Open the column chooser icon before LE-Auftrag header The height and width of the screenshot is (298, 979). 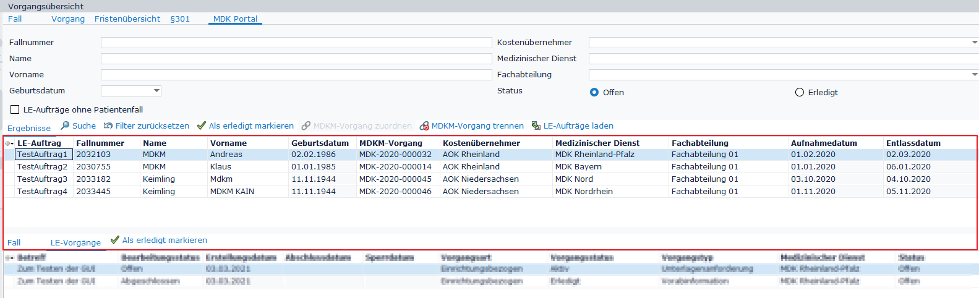[9, 143]
